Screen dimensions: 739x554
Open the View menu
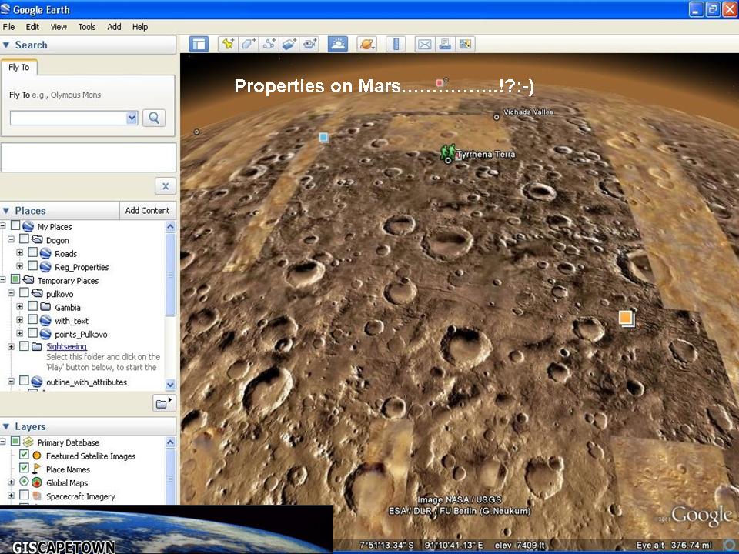click(59, 27)
